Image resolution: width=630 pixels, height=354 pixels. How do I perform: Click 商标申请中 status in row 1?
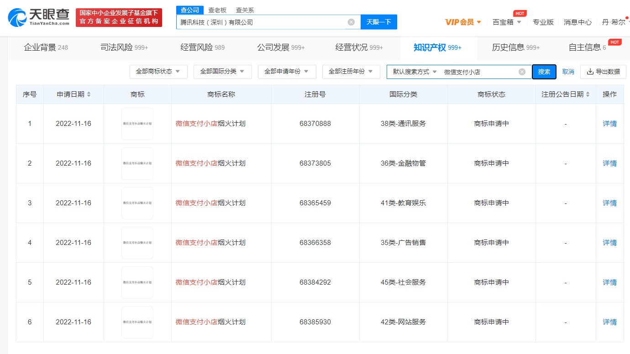click(492, 124)
